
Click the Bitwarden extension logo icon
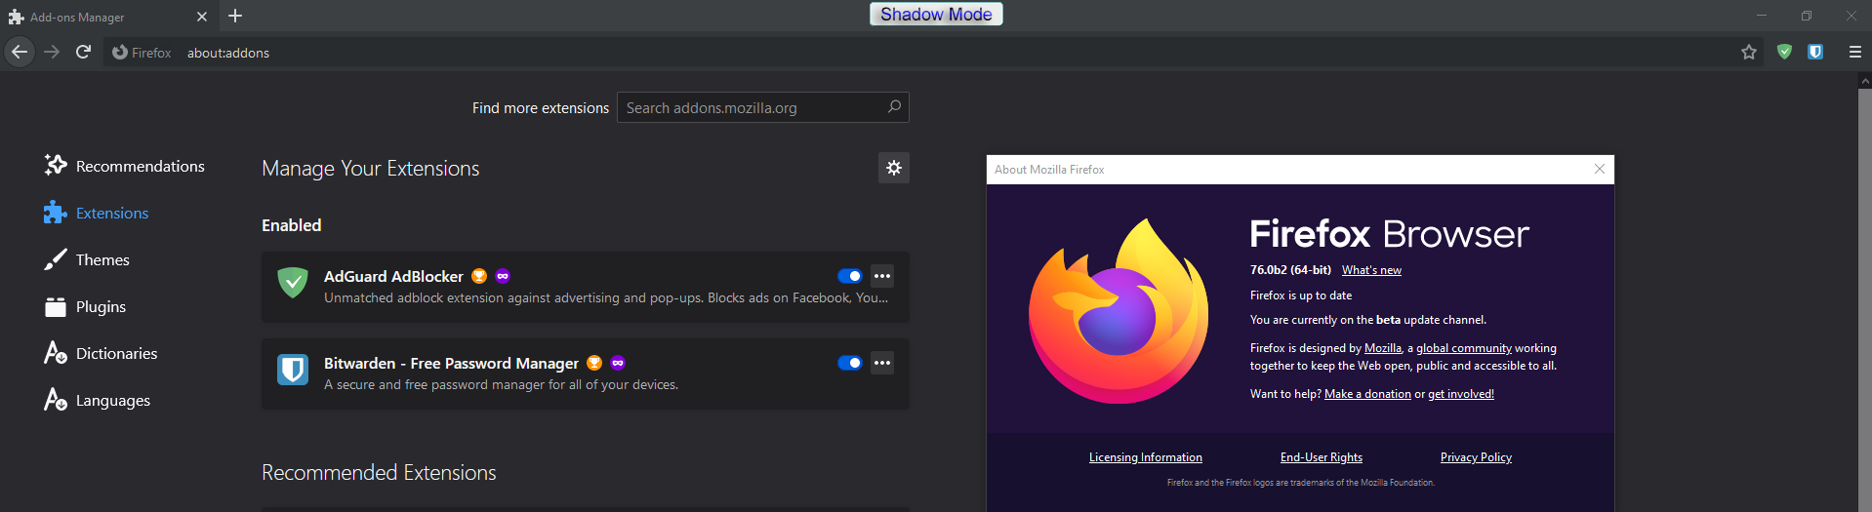click(293, 370)
